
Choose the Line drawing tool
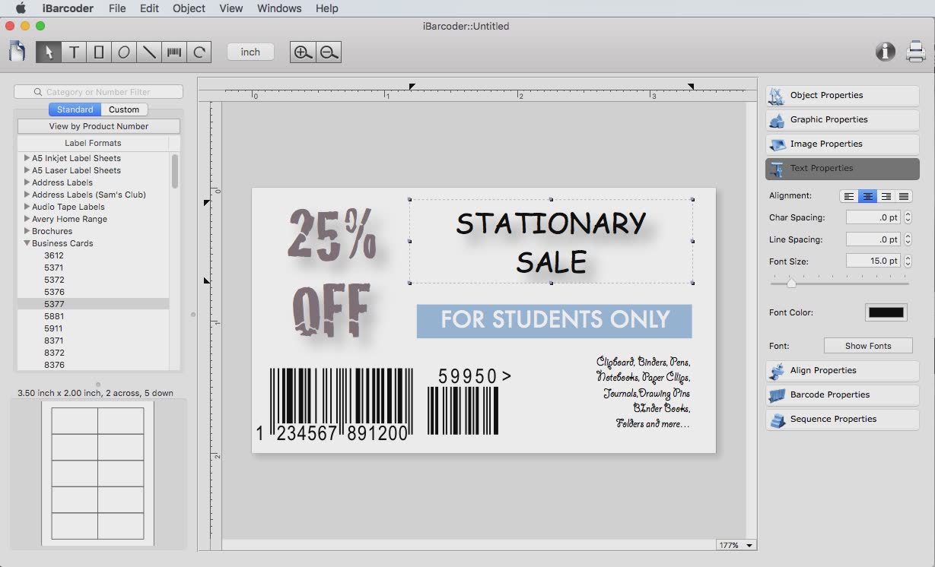tap(148, 52)
